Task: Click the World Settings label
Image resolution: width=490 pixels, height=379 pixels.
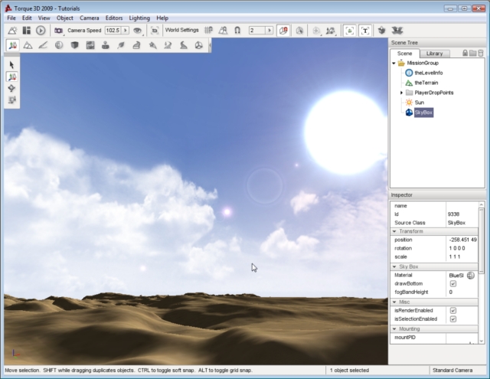Action: tap(181, 30)
